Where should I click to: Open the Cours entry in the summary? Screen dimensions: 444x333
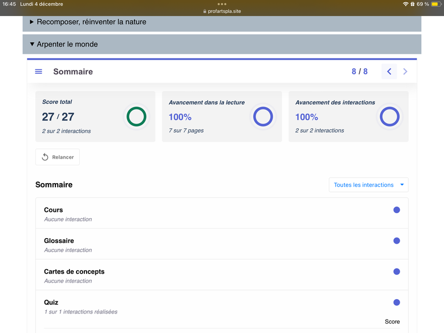click(54, 210)
